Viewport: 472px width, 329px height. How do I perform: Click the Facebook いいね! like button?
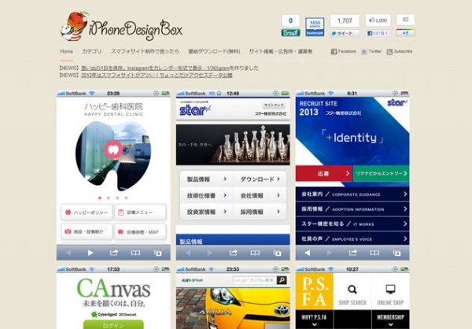(x=378, y=33)
